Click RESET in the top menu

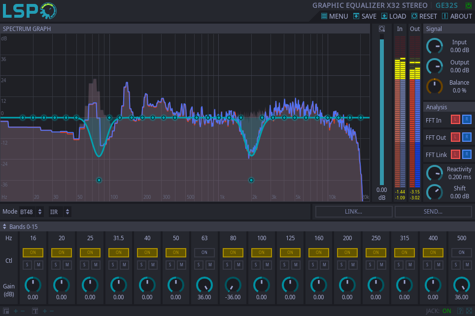pyautogui.click(x=424, y=16)
